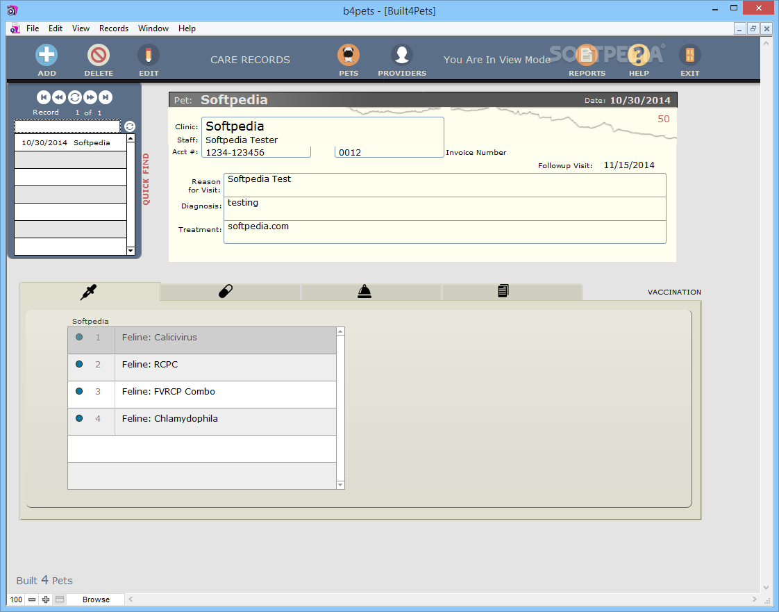The height and width of the screenshot is (612, 779).
Task: Toggle the dot beside Feline: FVRCP Combo
Action: click(79, 391)
